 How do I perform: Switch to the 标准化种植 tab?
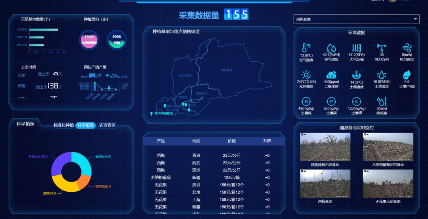pyautogui.click(x=64, y=125)
